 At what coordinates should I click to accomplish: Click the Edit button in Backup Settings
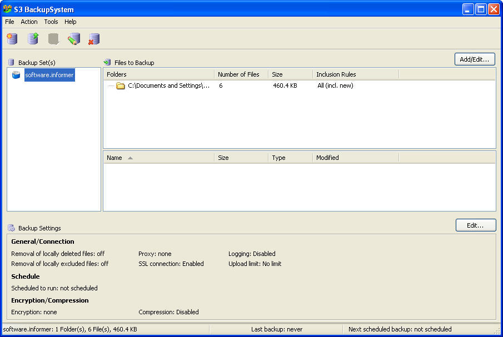click(x=476, y=225)
